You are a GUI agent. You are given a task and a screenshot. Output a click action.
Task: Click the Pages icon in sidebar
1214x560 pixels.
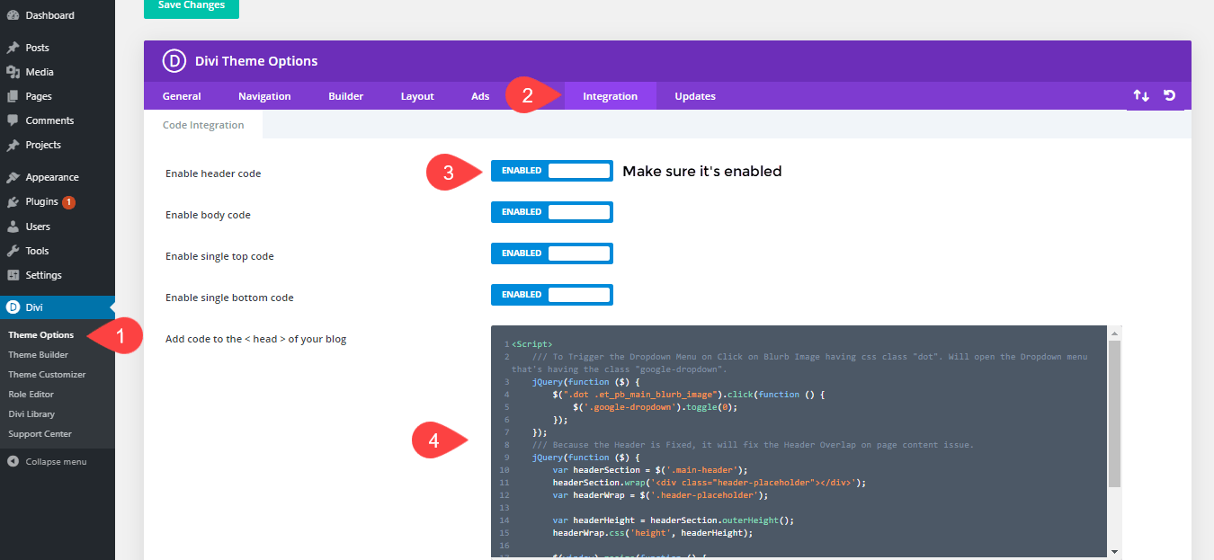13,96
